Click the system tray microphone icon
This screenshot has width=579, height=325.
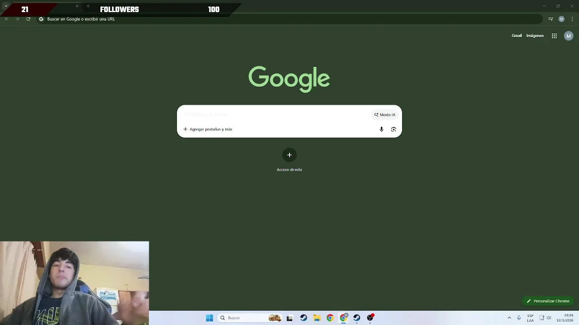519,318
